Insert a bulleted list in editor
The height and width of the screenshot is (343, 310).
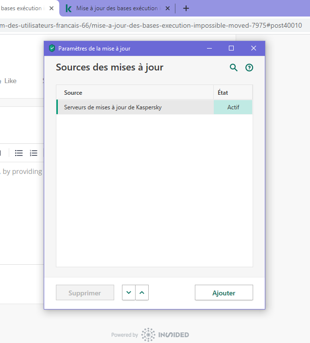pyautogui.click(x=19, y=153)
